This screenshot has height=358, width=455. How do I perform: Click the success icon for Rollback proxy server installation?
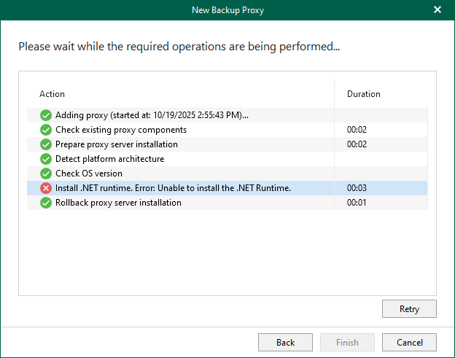(46, 203)
